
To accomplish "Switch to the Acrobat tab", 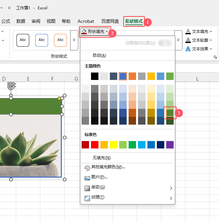I will [86, 21].
